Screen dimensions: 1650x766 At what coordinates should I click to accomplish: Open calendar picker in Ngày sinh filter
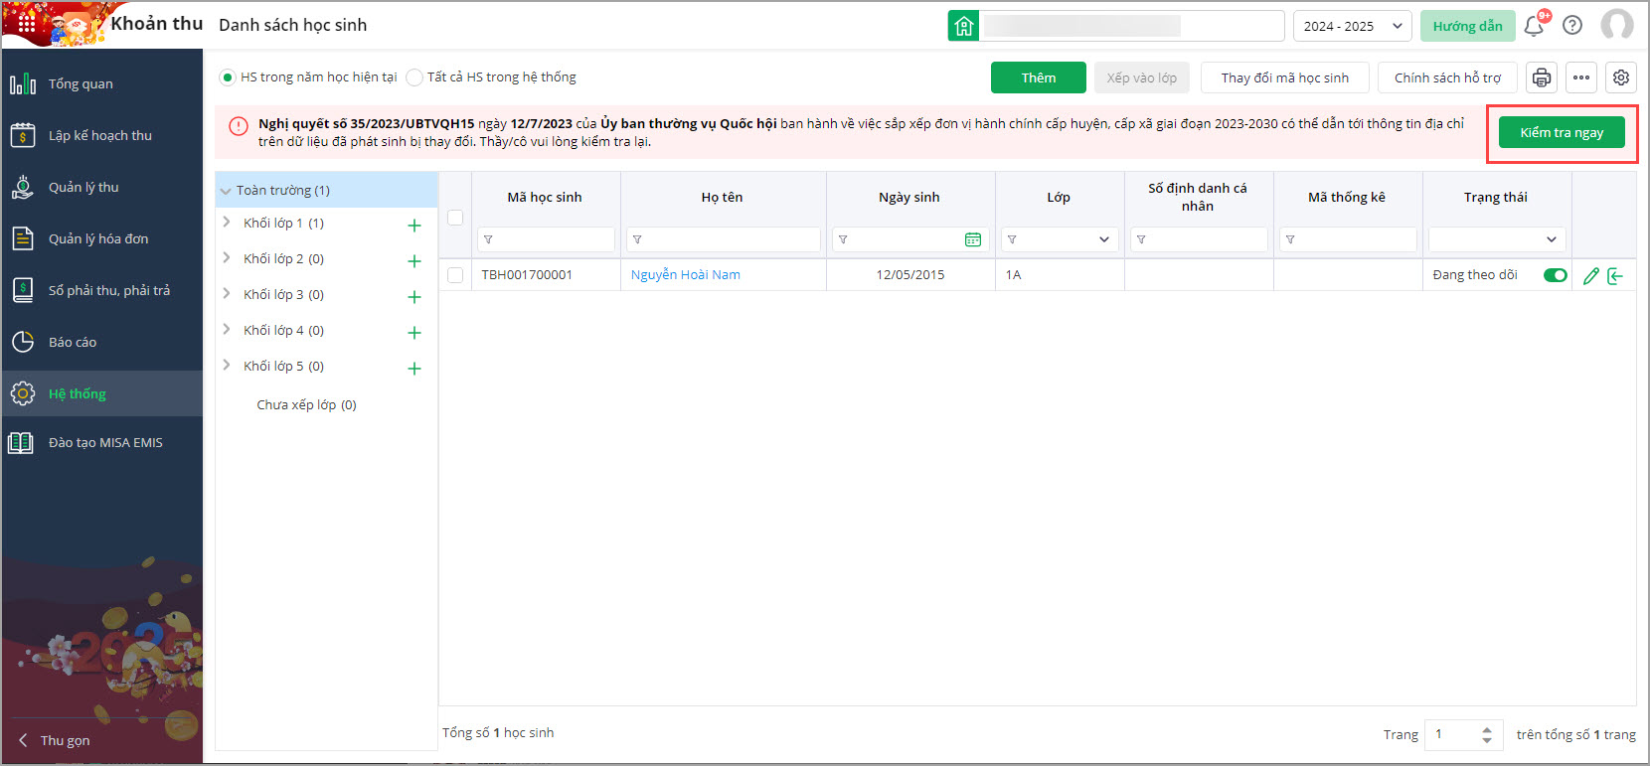(973, 239)
